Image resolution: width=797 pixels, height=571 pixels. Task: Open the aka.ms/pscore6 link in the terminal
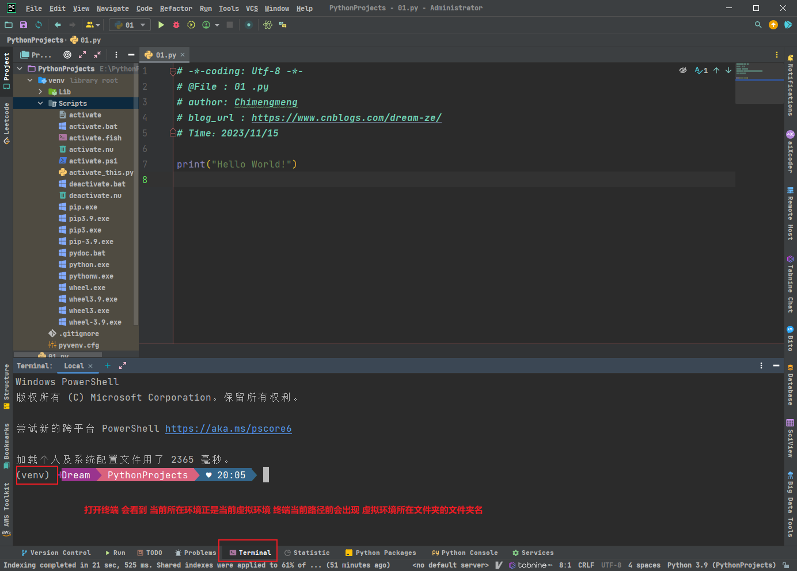click(x=229, y=428)
